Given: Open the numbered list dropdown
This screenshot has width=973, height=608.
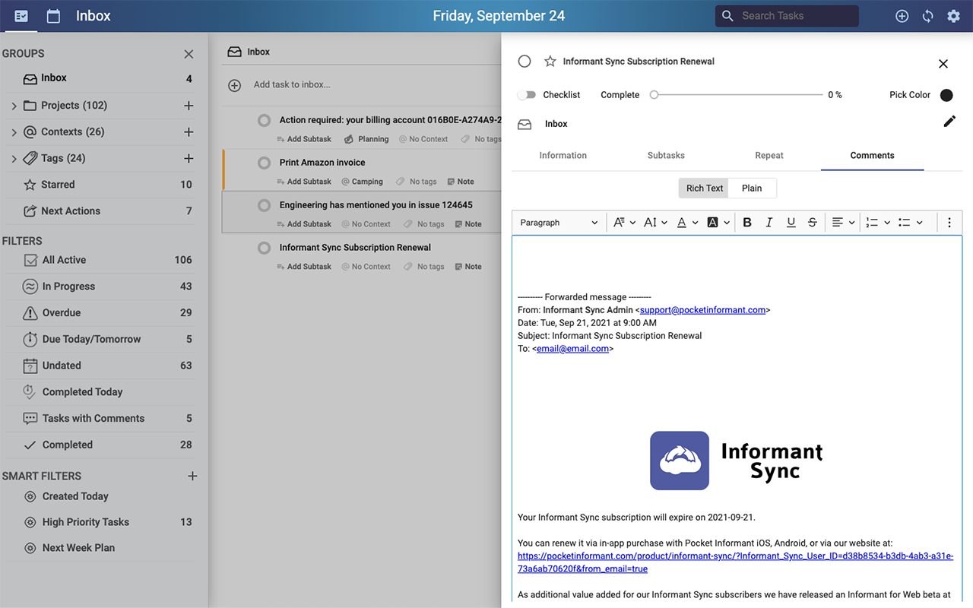Looking at the screenshot, I should pyautogui.click(x=877, y=223).
